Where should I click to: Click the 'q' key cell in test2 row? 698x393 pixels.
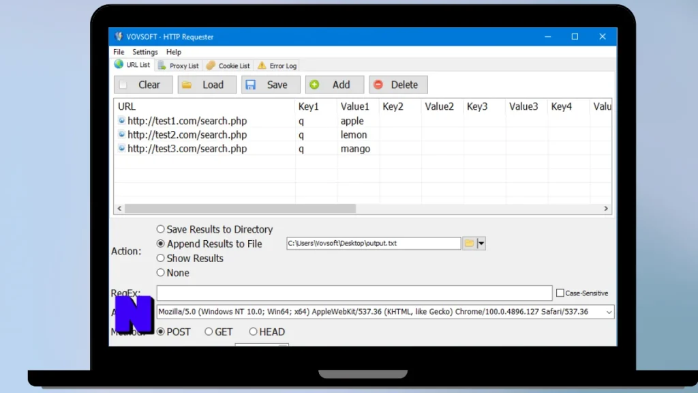pyautogui.click(x=301, y=135)
